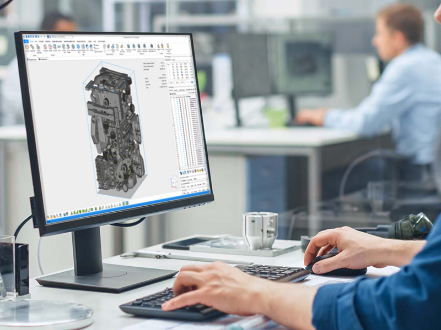
Task: Open the blue File tab in the ribbon
Action: coord(25,41)
